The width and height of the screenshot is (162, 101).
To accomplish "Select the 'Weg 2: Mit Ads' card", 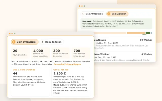I will coord(71,82).
